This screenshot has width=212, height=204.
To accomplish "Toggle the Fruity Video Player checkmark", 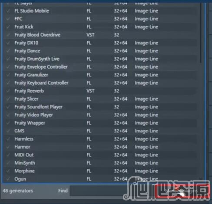I will coord(8,115).
